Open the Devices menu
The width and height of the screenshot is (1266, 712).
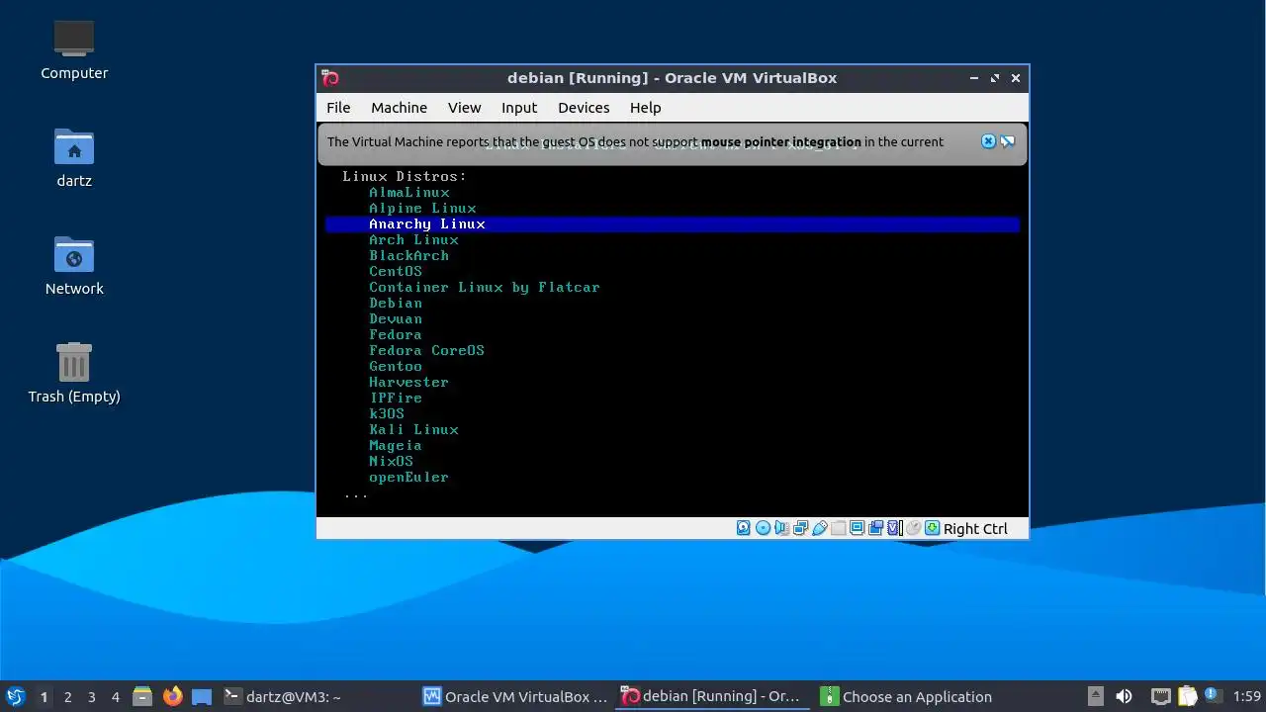584,108
